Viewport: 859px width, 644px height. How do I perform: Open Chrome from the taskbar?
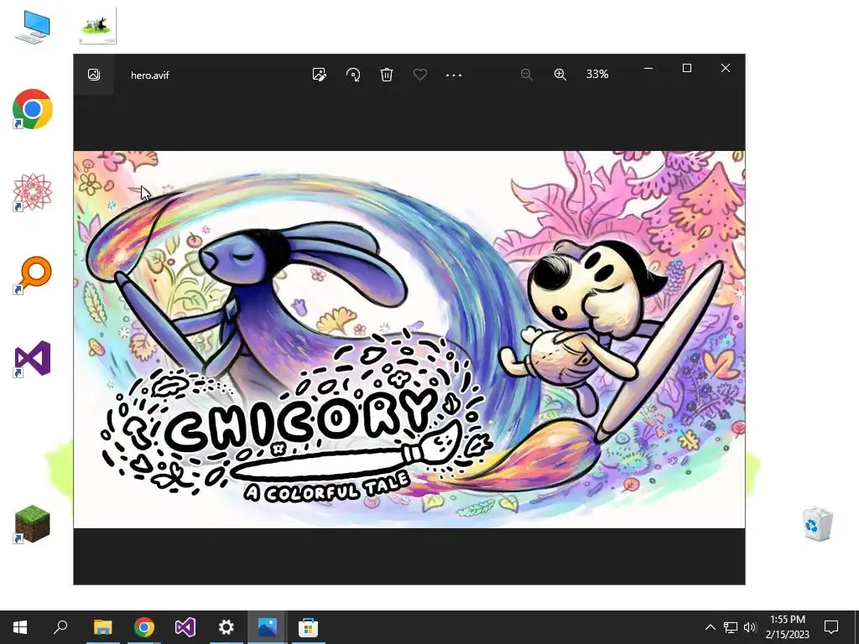click(144, 627)
